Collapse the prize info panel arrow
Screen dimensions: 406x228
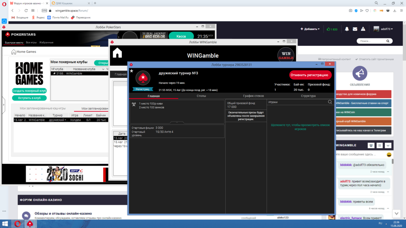177,122
